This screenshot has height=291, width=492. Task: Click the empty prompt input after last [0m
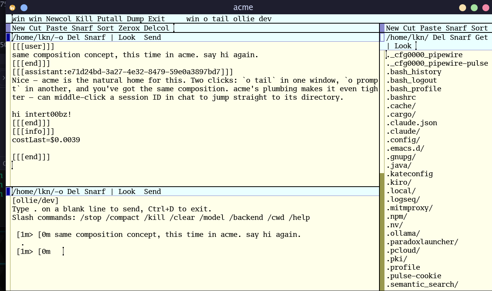(63, 252)
